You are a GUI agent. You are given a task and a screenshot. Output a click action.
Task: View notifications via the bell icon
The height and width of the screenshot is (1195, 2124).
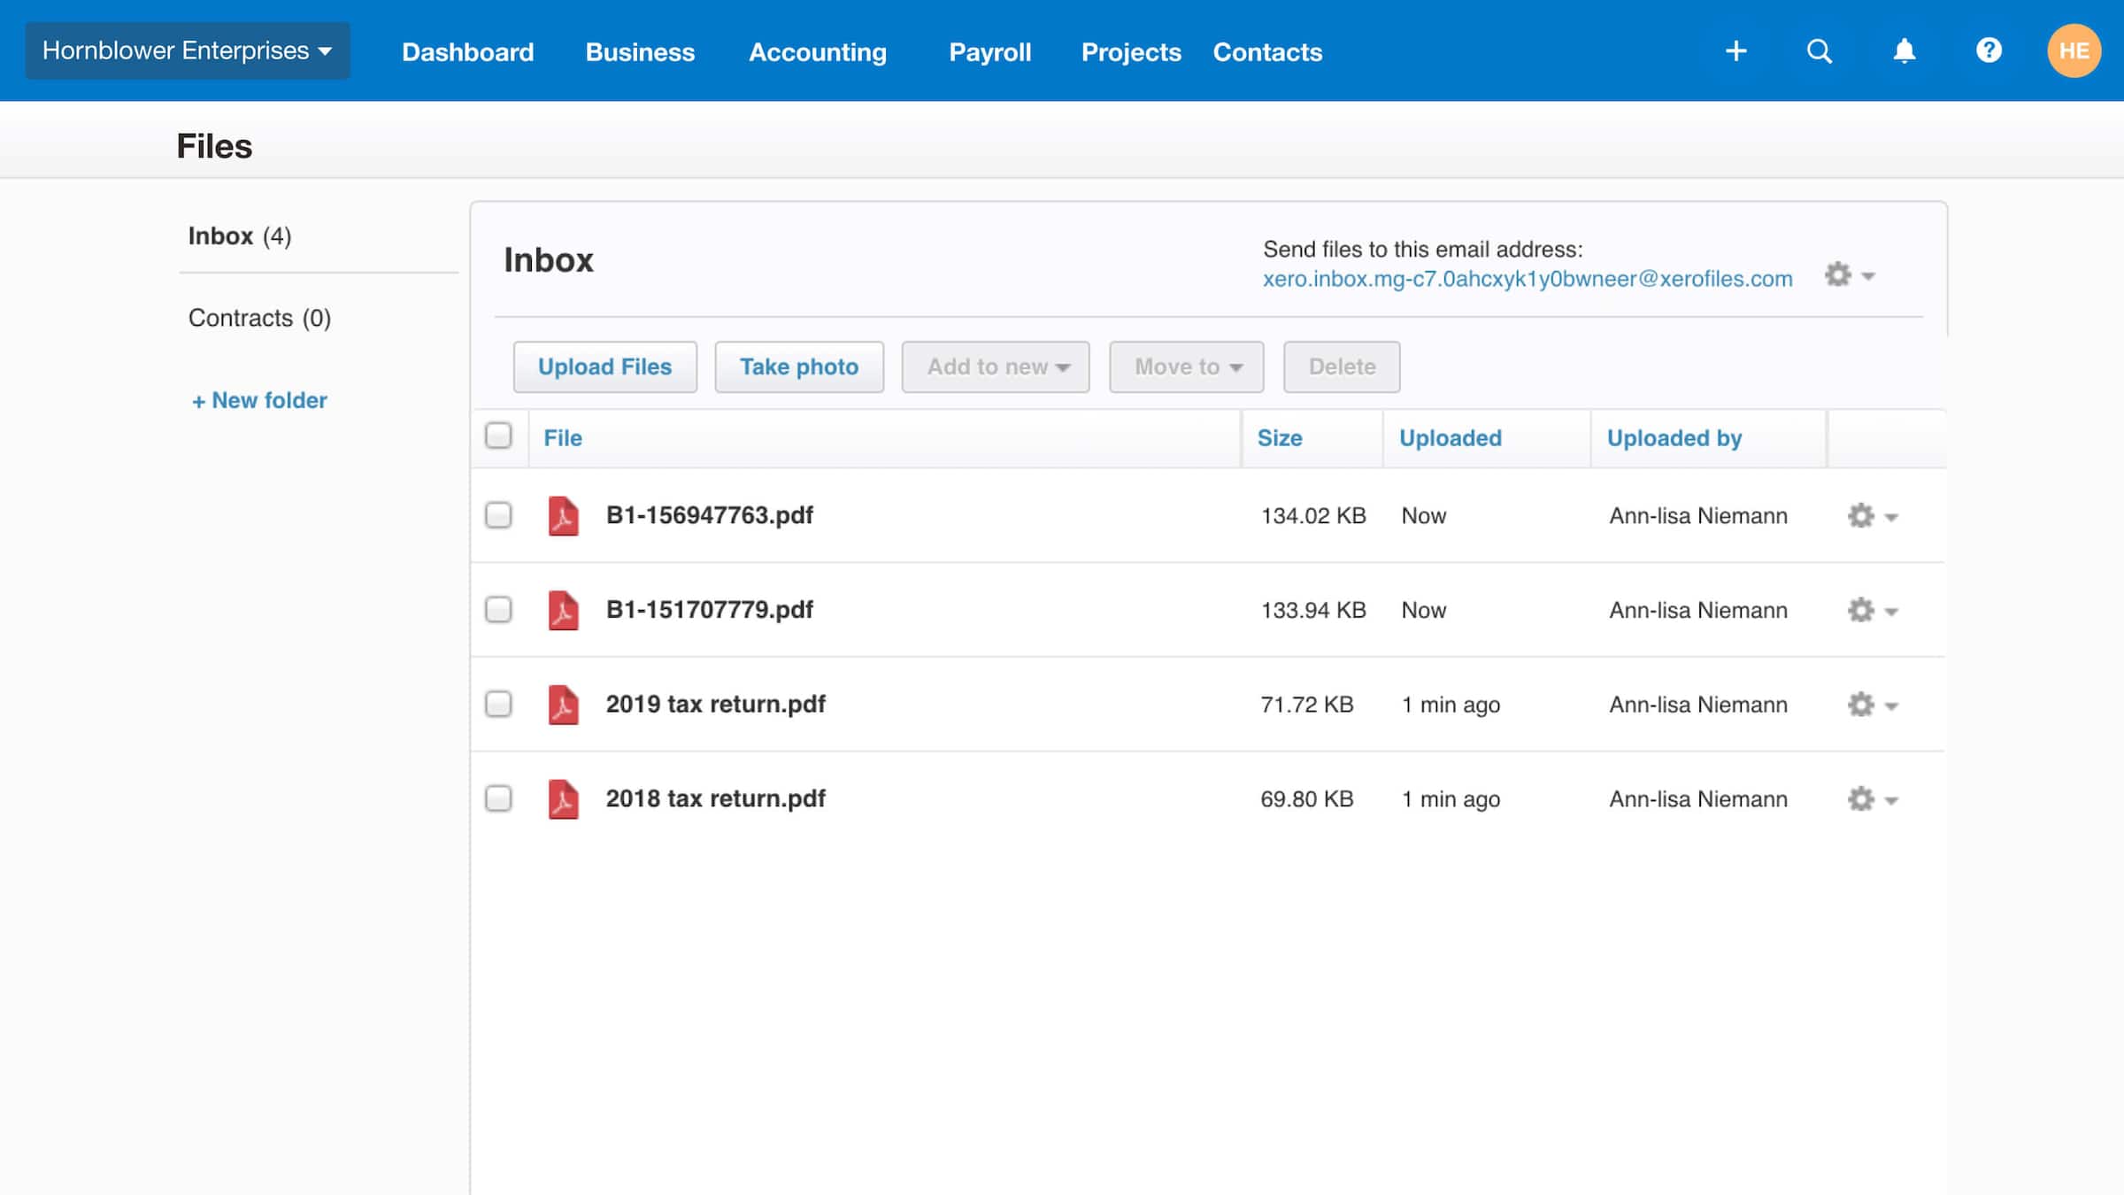coord(1904,50)
